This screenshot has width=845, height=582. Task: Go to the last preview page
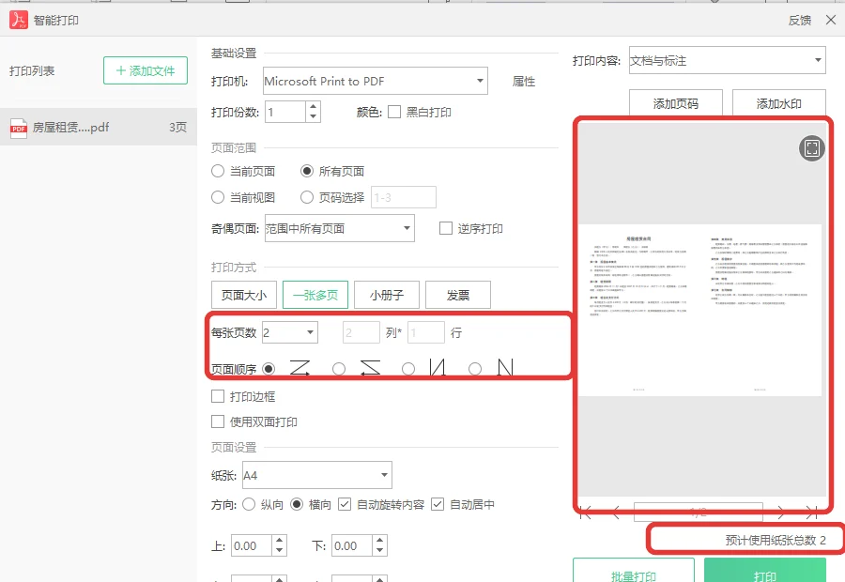pyautogui.click(x=811, y=513)
